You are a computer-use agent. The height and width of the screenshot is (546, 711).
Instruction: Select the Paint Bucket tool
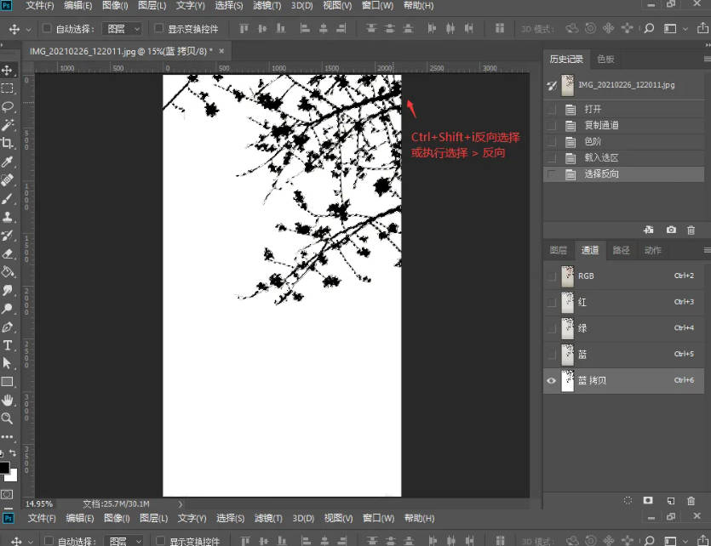click(x=8, y=271)
